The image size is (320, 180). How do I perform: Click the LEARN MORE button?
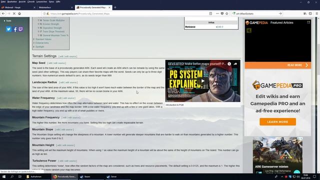[278, 122]
